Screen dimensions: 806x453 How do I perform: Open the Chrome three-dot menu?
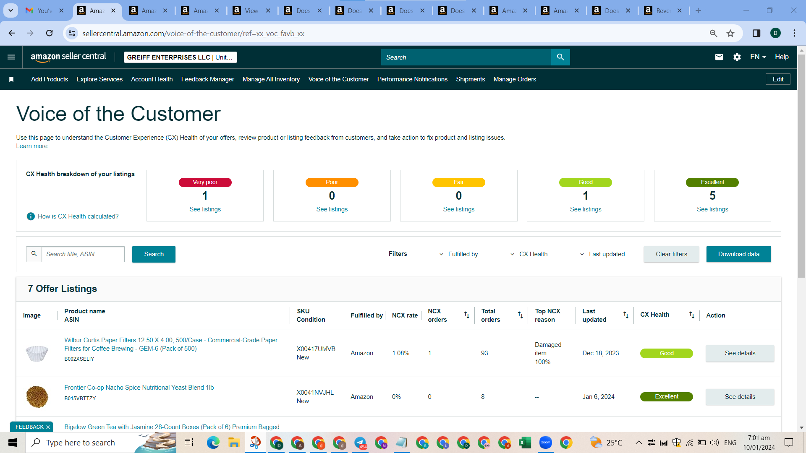click(x=794, y=33)
